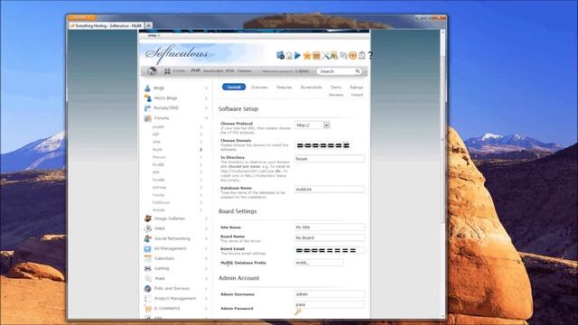
Task: Open settings via crossed tools icon
Action: click(x=325, y=55)
